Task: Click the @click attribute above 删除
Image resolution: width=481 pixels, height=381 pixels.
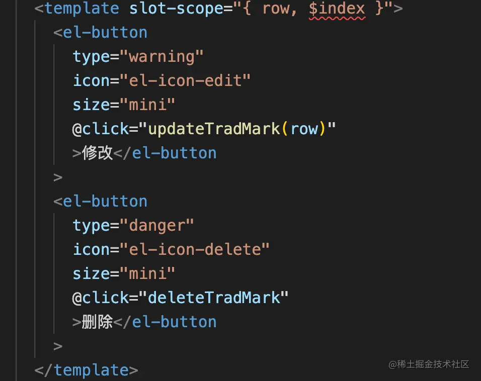Action: 100,298
